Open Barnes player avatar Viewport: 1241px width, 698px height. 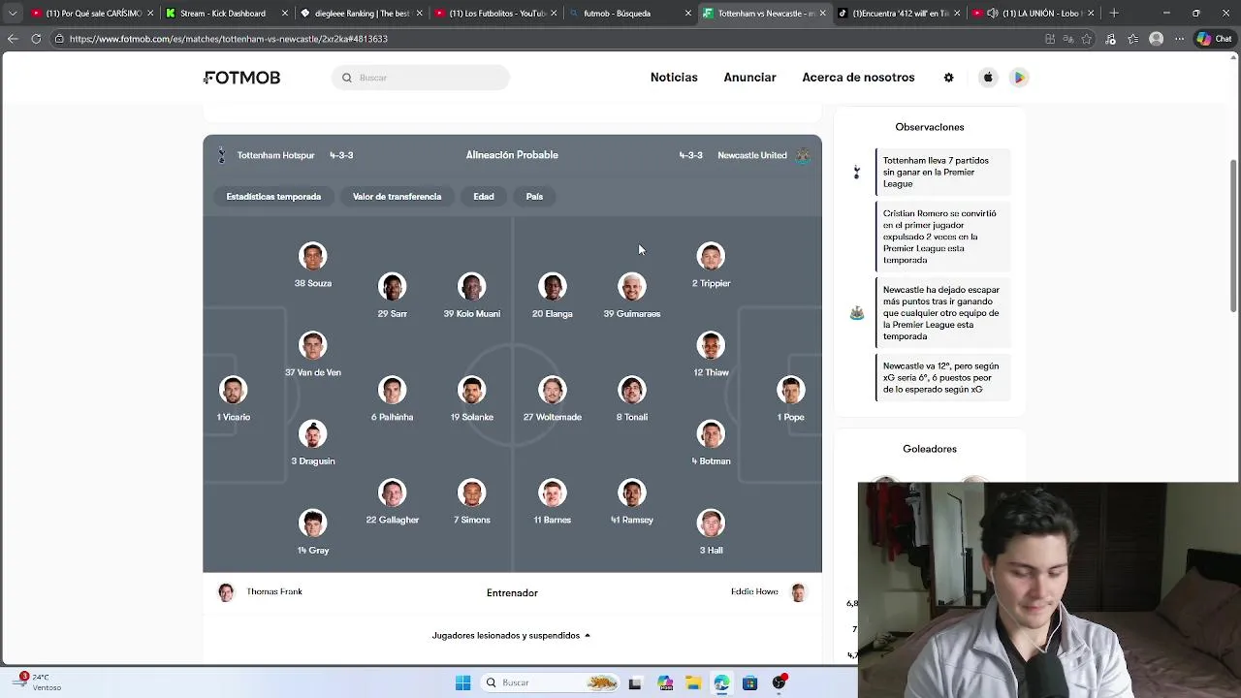point(552,492)
